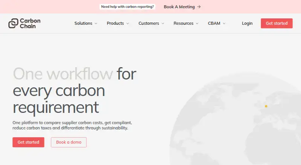Expand the CBAM chevron arrow
This screenshot has width=301, height=165.
click(224, 24)
